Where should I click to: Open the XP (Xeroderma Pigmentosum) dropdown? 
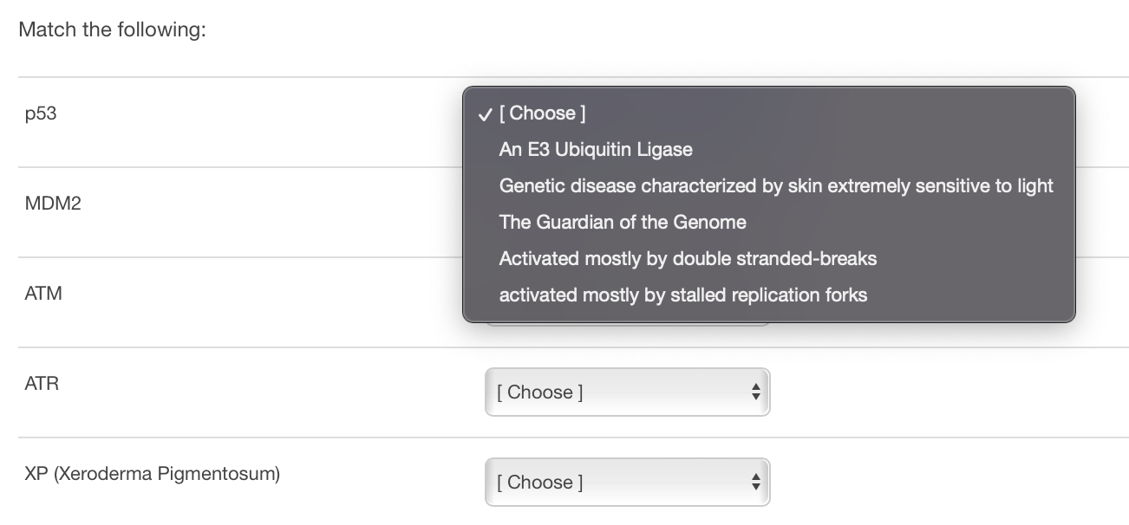(627, 482)
